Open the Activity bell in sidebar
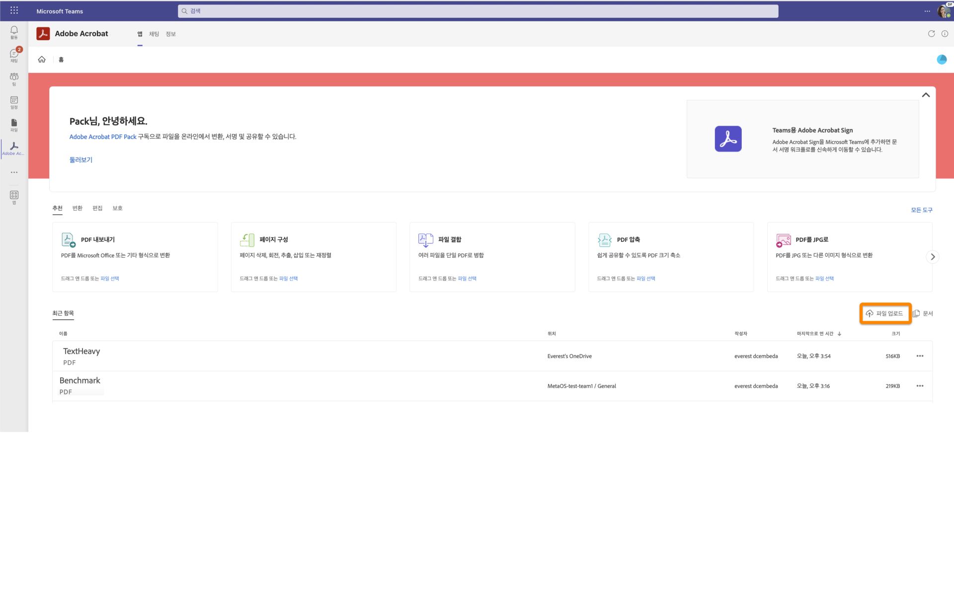The width and height of the screenshot is (954, 594). point(14,32)
